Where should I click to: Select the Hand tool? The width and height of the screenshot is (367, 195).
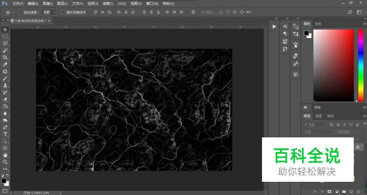(x=5, y=155)
